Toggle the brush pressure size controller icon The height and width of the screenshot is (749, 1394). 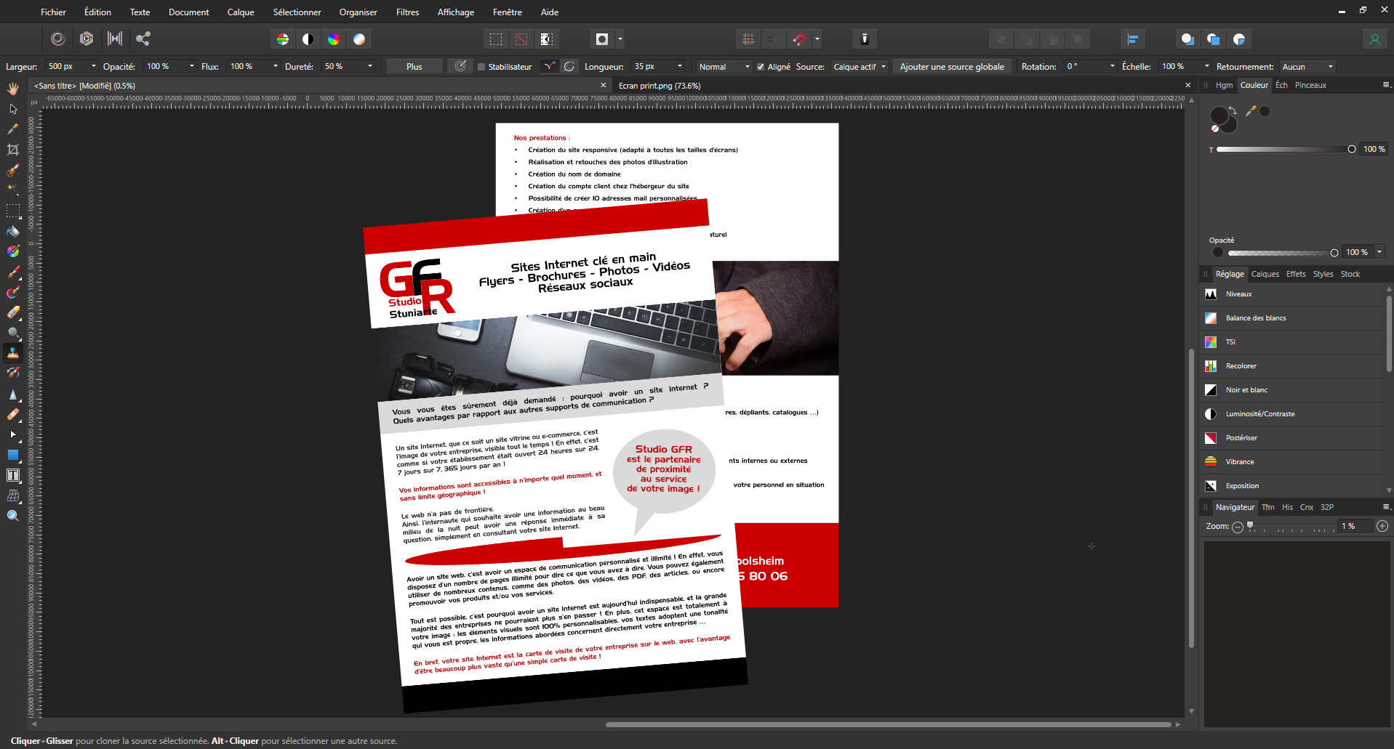point(460,66)
